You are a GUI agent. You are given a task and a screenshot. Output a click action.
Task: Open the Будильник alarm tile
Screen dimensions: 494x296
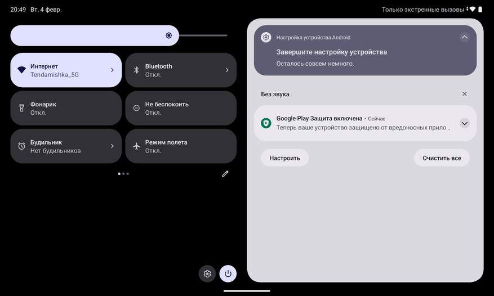pyautogui.click(x=66, y=146)
